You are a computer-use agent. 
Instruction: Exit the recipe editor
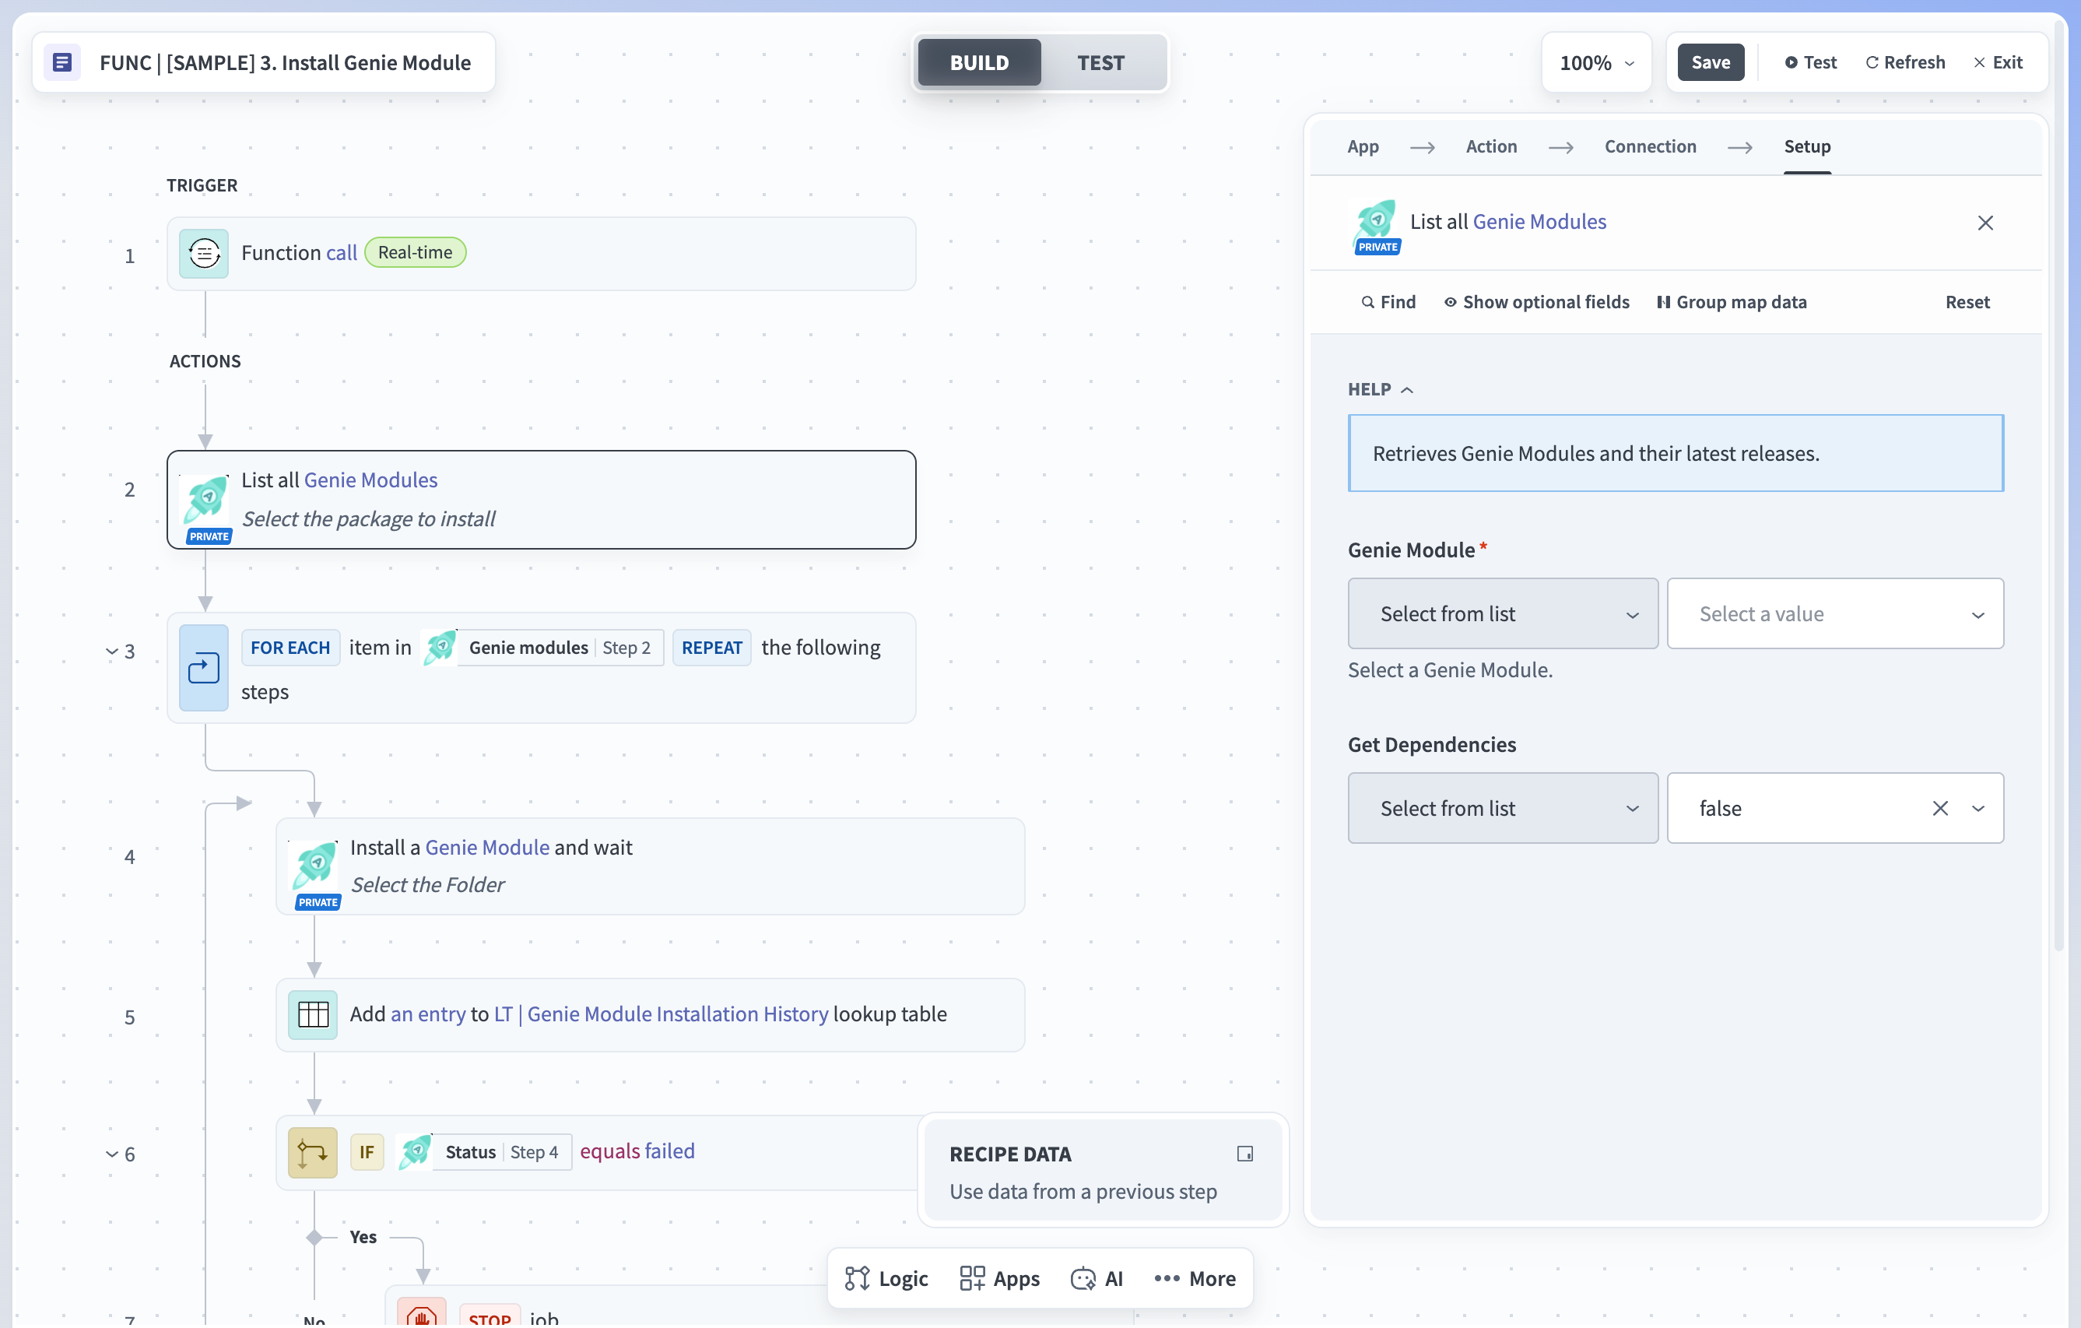(x=1998, y=62)
